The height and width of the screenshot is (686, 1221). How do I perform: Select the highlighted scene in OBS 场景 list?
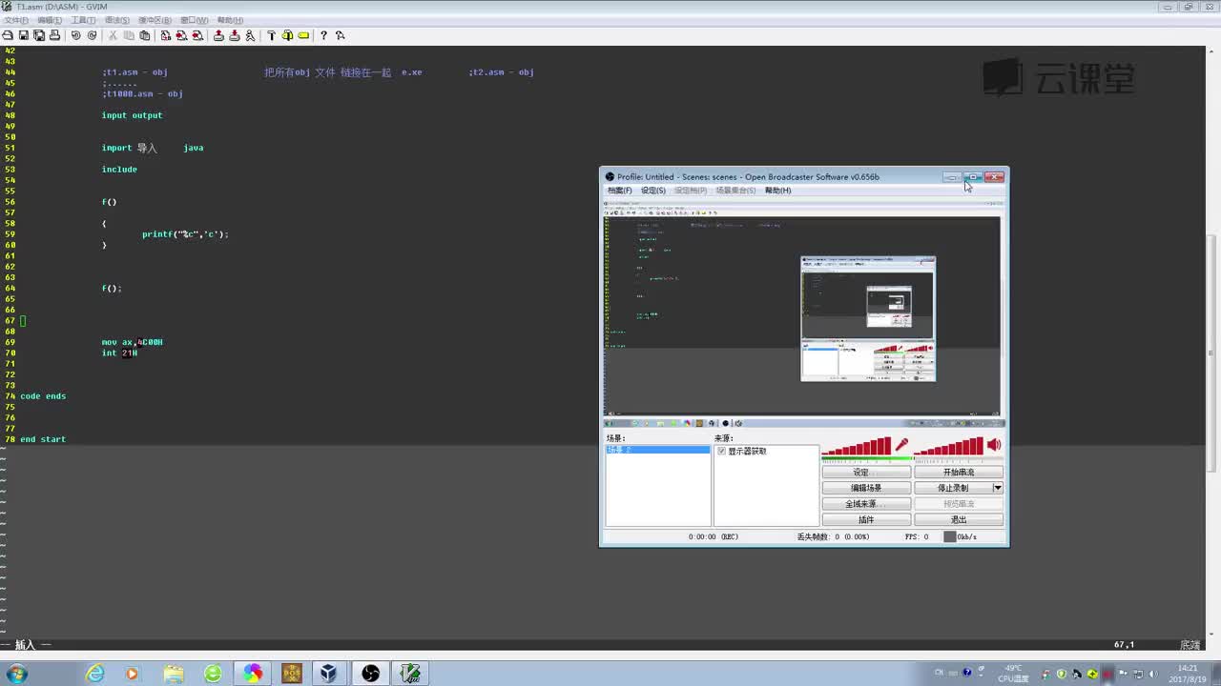tap(658, 450)
